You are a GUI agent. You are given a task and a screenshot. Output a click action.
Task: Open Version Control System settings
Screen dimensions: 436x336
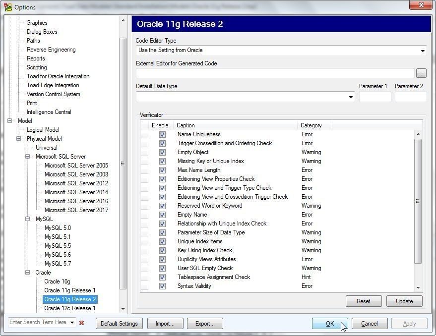(x=54, y=94)
